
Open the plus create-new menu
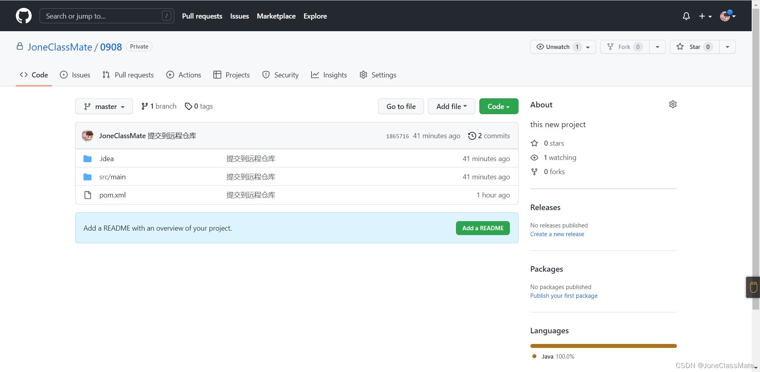pyautogui.click(x=705, y=16)
